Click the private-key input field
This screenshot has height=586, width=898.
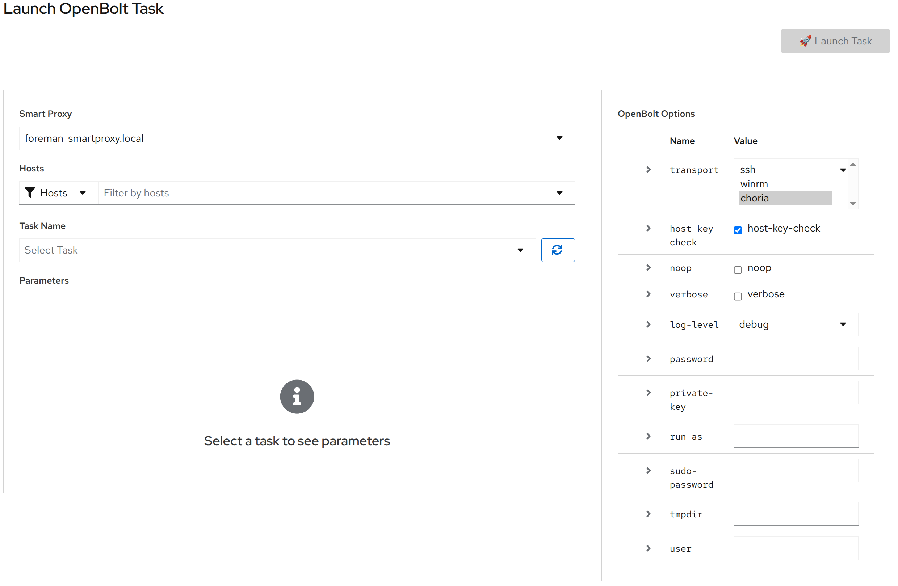pos(796,393)
